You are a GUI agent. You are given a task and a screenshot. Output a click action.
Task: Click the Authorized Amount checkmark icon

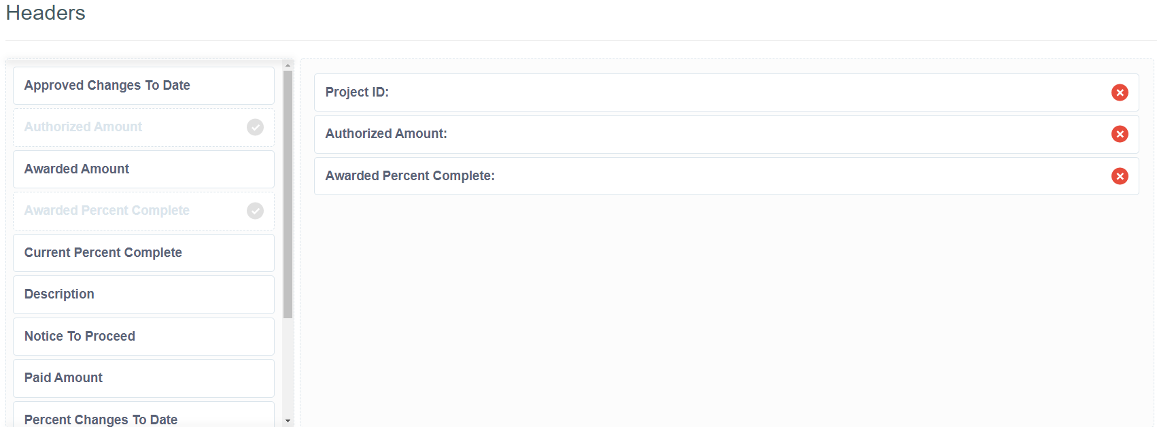tap(255, 127)
